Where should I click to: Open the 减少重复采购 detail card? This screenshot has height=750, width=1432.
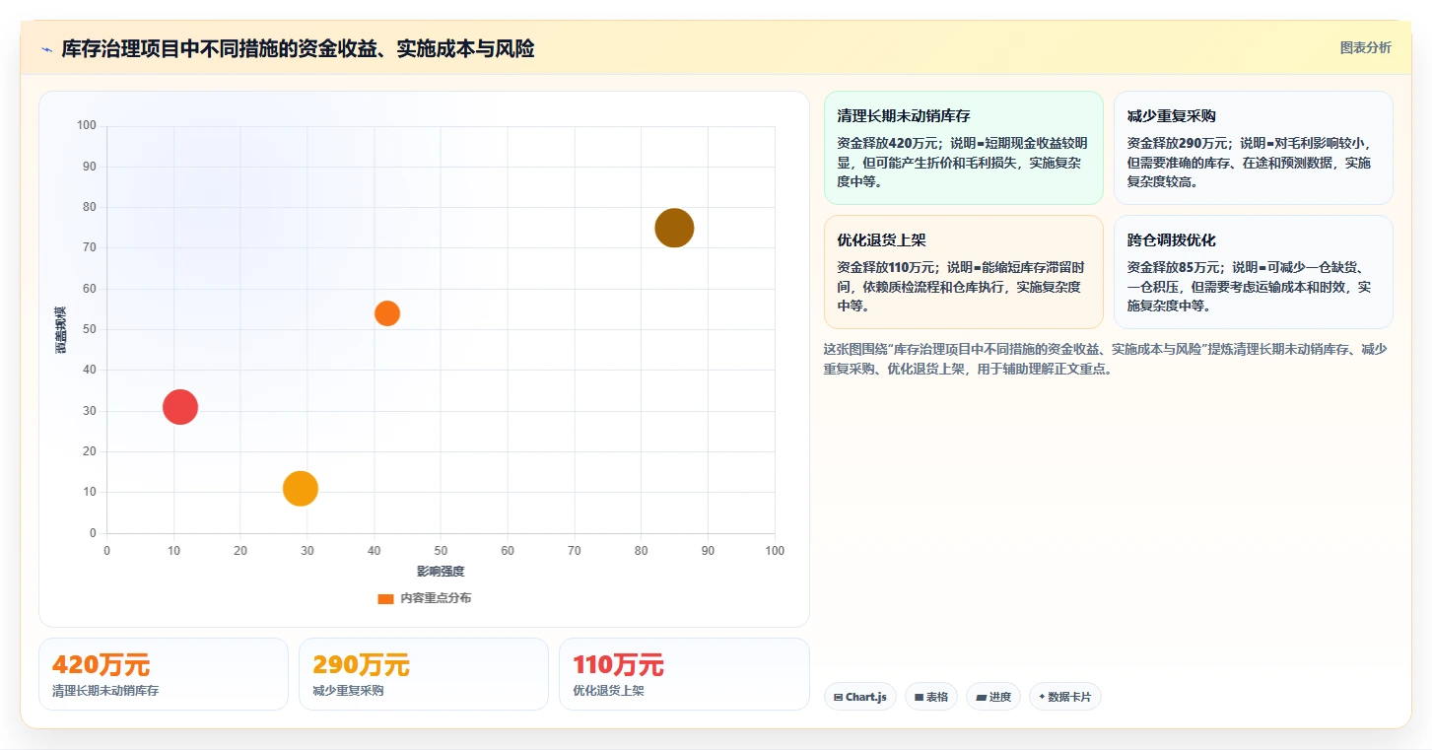click(1253, 148)
